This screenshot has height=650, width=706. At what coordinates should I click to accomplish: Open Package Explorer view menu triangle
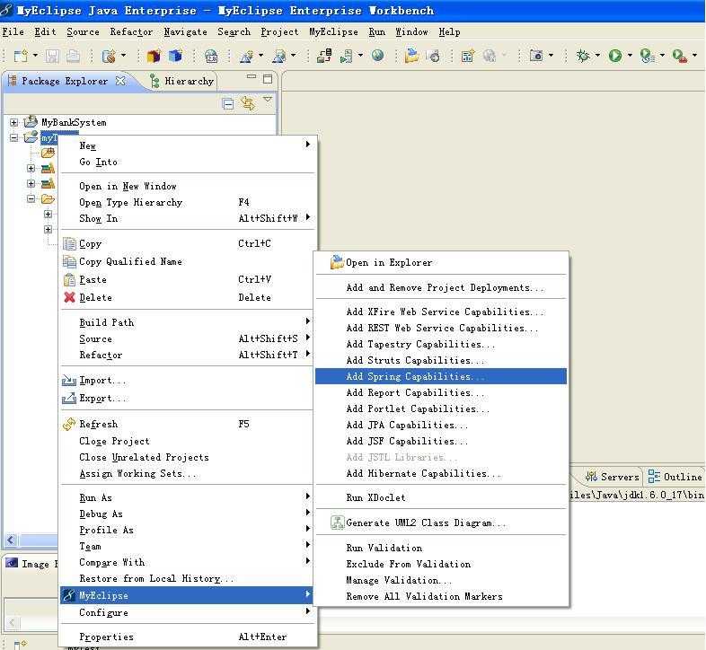click(x=268, y=99)
